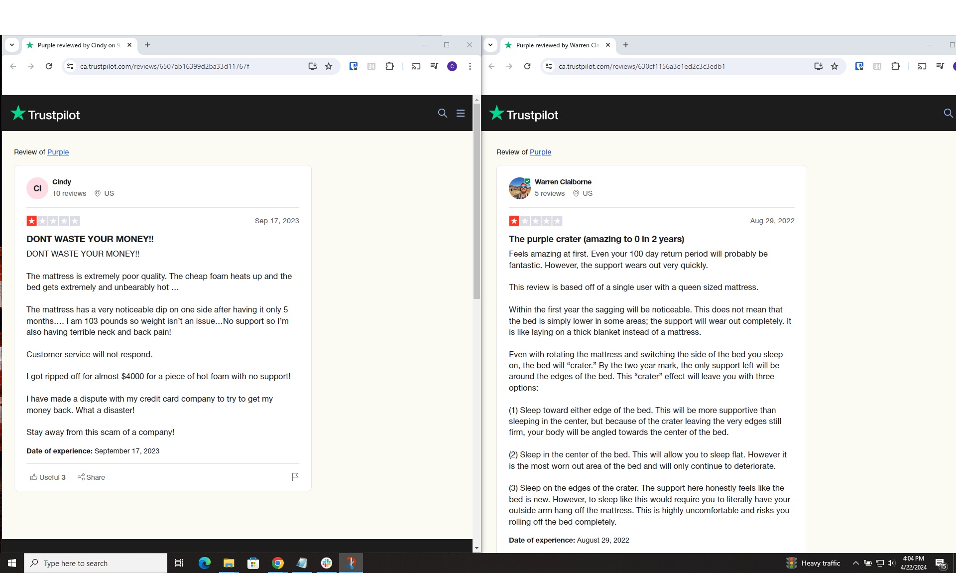Launch Microsoft Edge from taskbar
Screen dimensions: 956x573
tap(205, 563)
